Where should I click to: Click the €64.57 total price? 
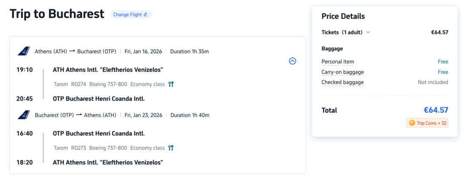[x=436, y=110]
